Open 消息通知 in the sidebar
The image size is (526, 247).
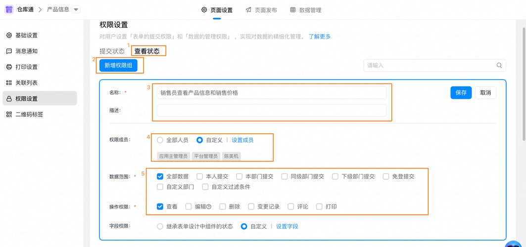[26, 51]
